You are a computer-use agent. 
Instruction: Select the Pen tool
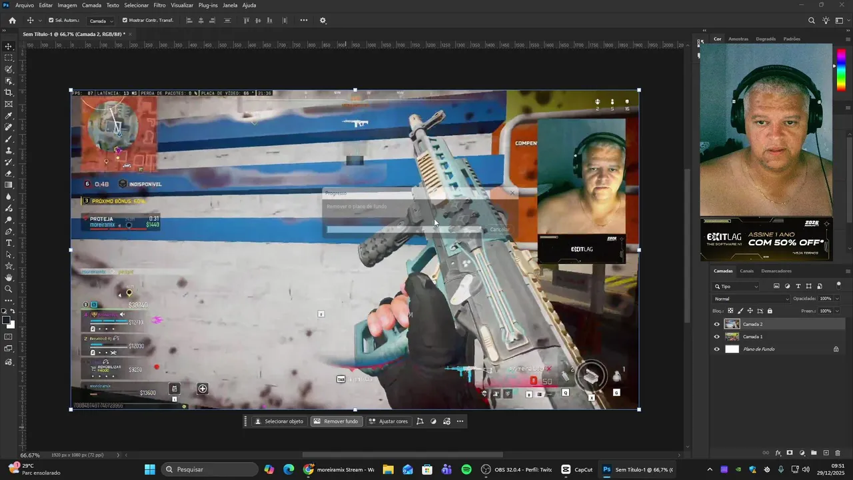coord(9,231)
